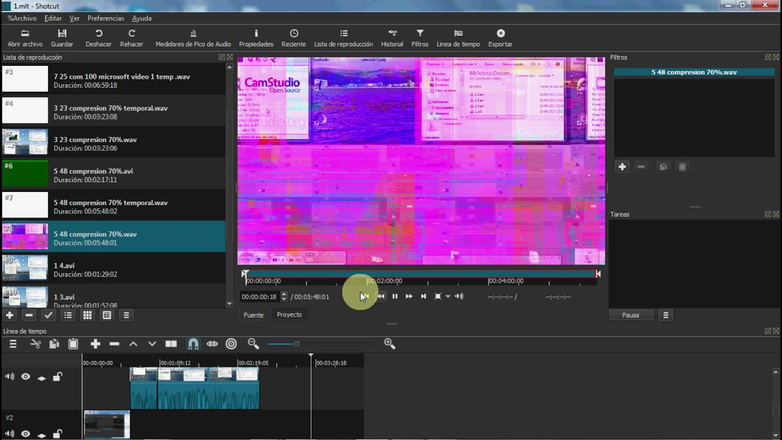This screenshot has height=440, width=782.
Task: Click thumbnail of 3 23 compresion 70%.wav
Action: coord(25,142)
